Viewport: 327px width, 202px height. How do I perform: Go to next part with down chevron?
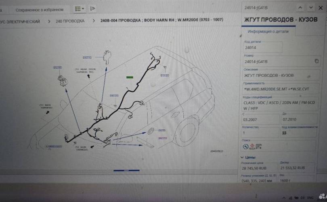coord(311,8)
